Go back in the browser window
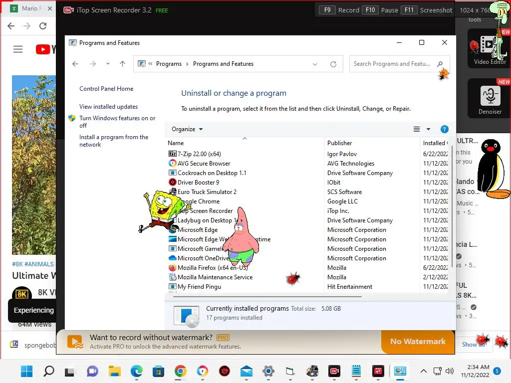 tap(11, 26)
